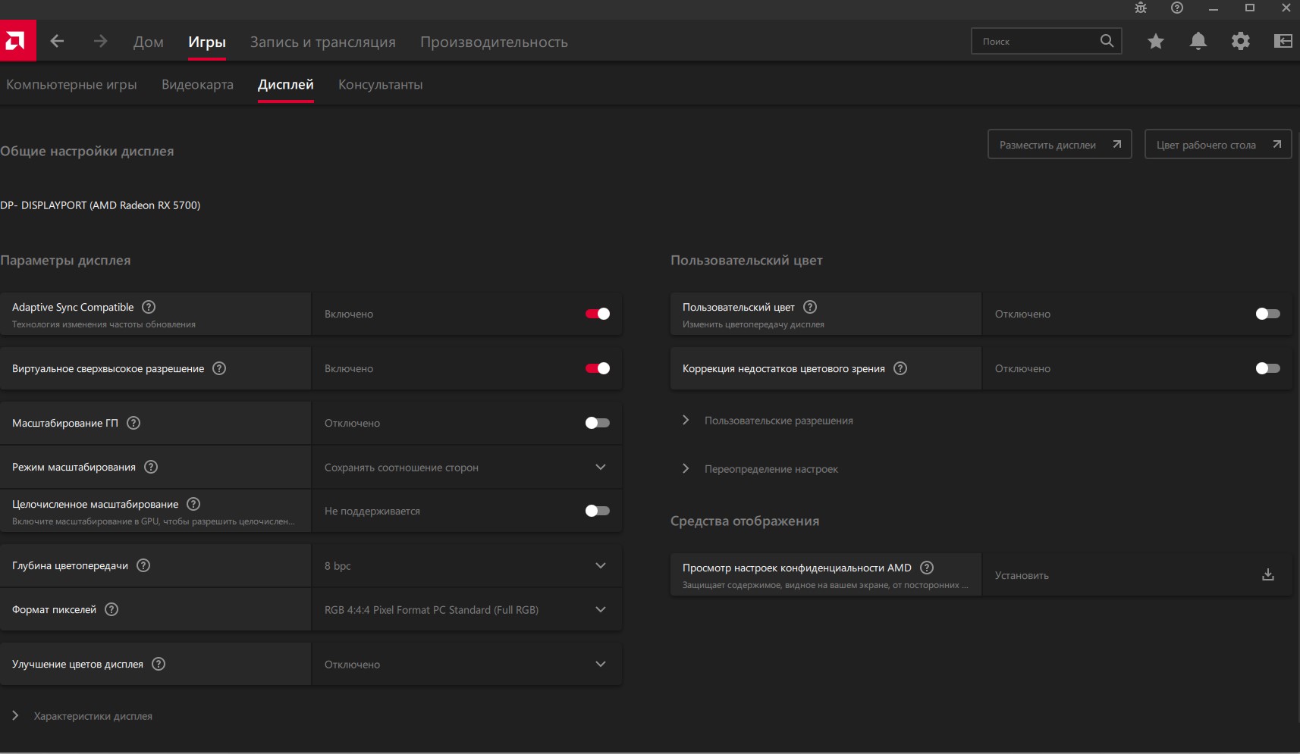Open settings gear icon

(x=1240, y=41)
